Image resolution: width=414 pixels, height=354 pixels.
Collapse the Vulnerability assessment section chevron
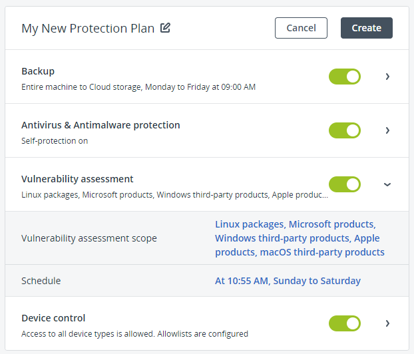387,184
